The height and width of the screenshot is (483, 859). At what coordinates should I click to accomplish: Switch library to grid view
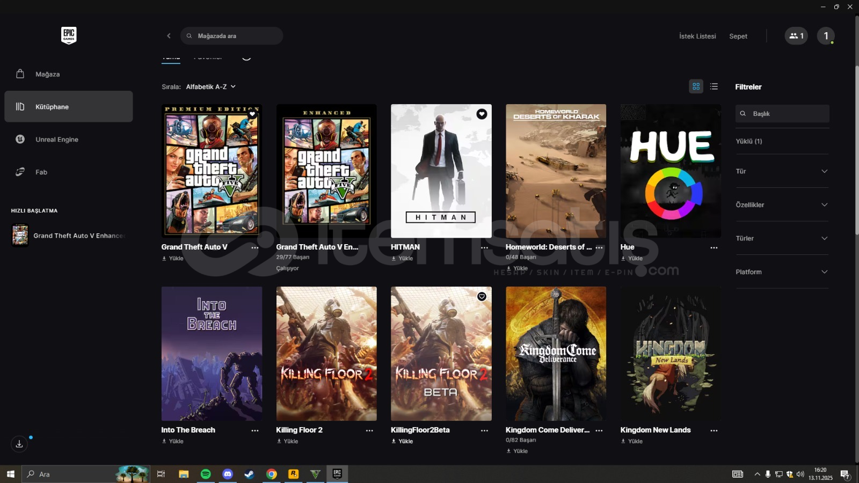click(x=696, y=86)
